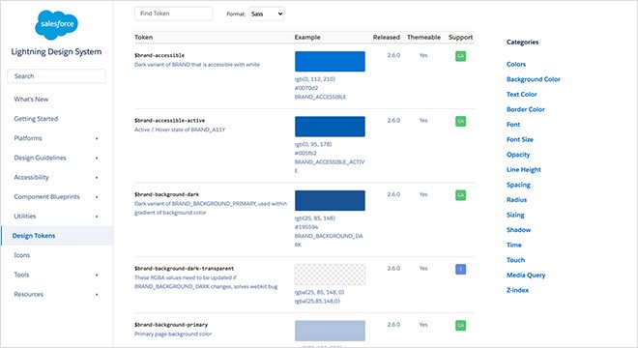
Task: Open Component Blueprints section
Action: (46, 196)
